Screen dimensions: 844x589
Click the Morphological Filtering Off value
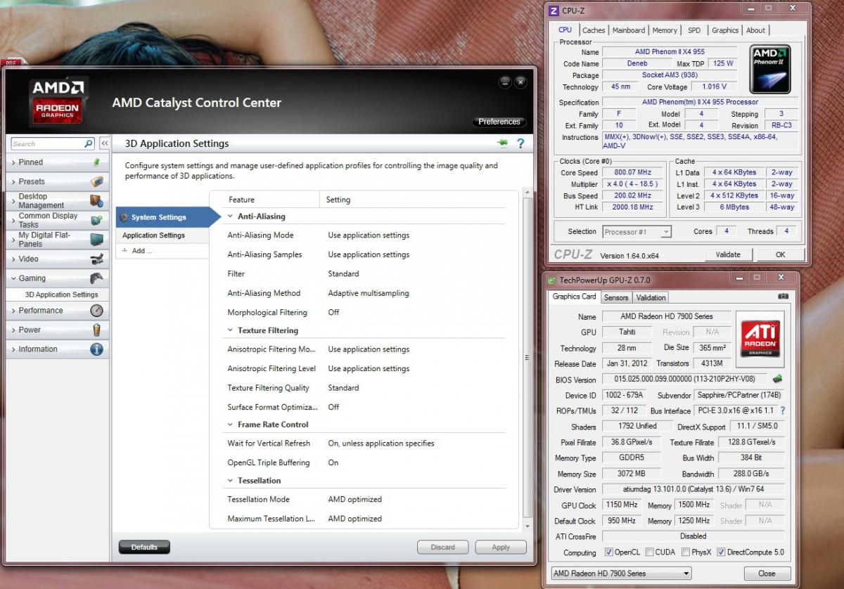tap(333, 312)
